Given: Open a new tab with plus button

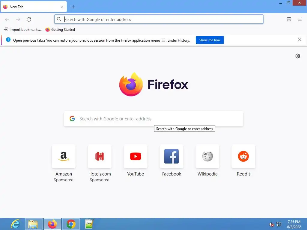Looking at the screenshot, I should tap(73, 7).
